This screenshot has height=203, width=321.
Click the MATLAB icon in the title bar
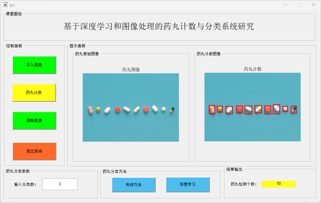pyautogui.click(x=5, y=5)
